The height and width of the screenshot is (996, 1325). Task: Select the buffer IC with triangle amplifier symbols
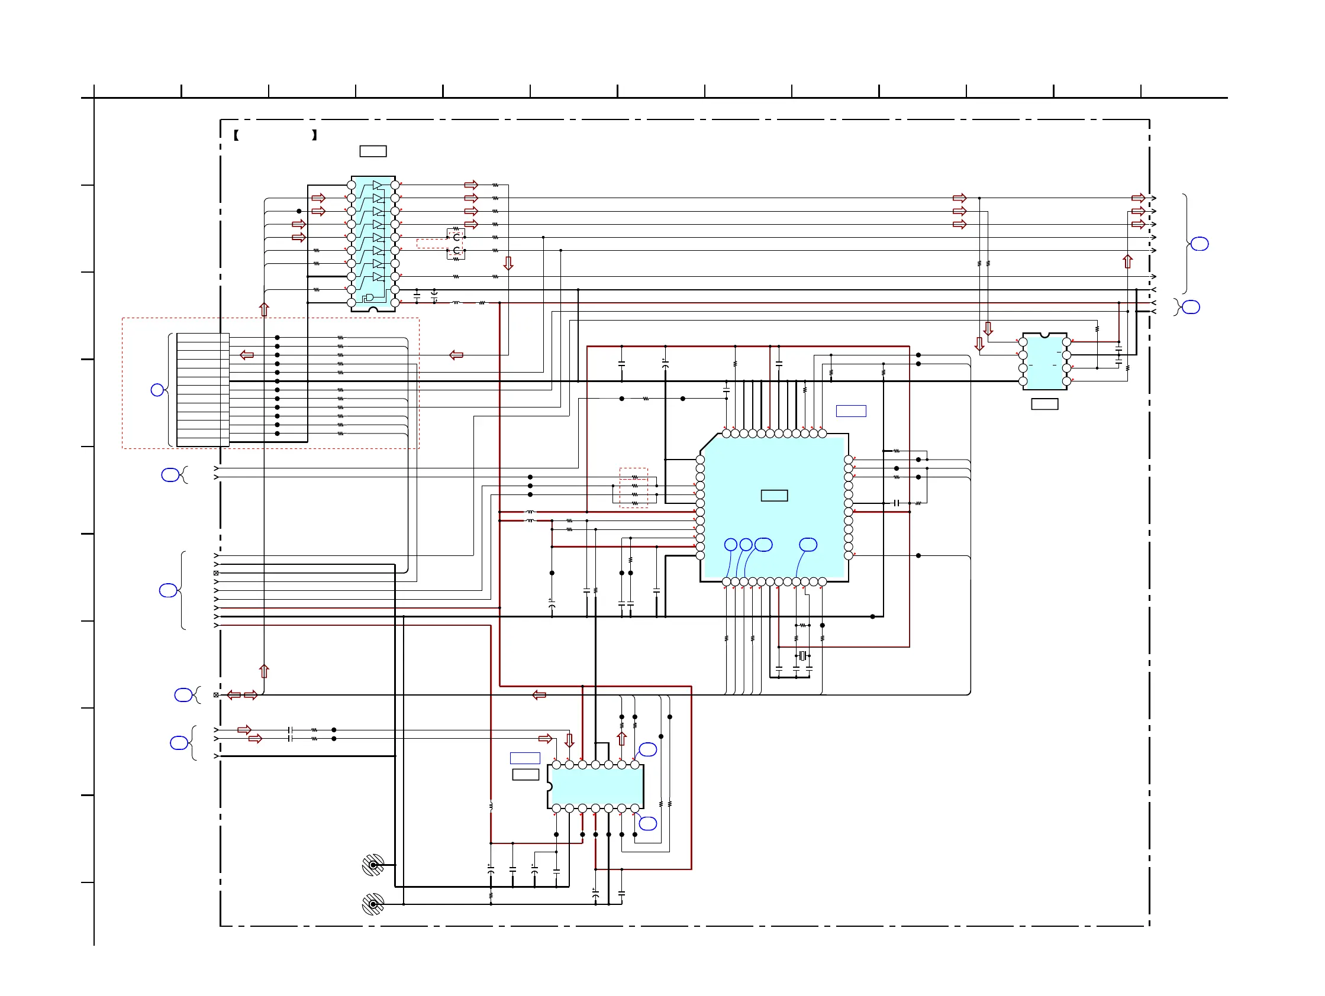[373, 244]
